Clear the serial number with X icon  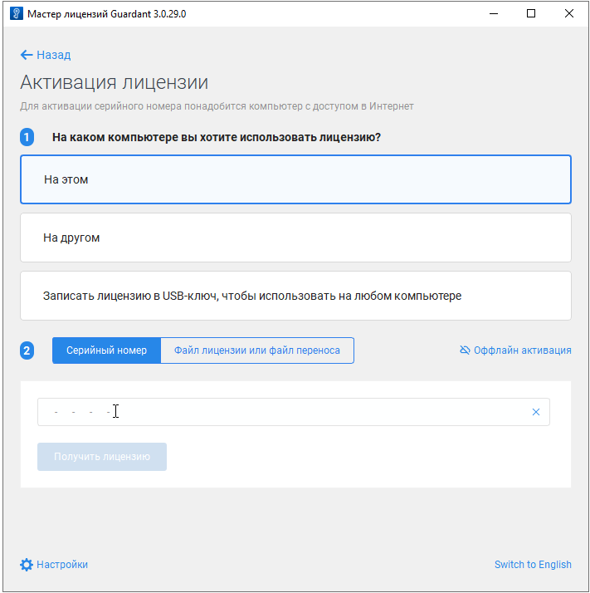(535, 412)
